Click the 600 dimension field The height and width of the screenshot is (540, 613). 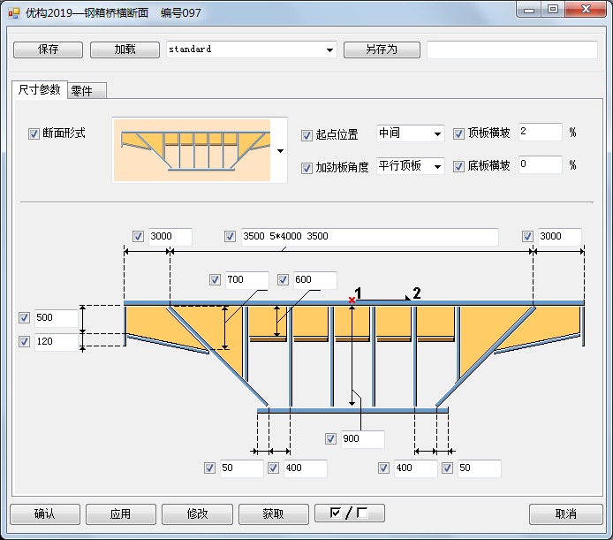[x=315, y=280]
